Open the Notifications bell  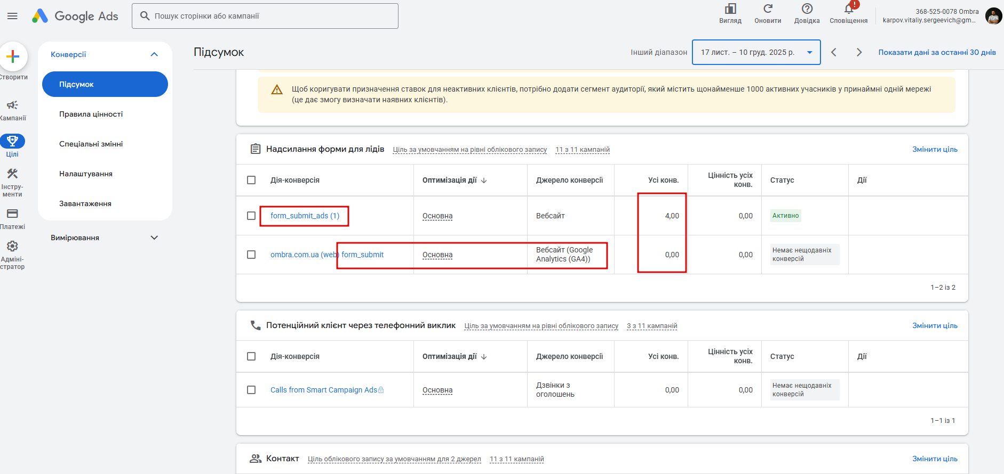848,9
